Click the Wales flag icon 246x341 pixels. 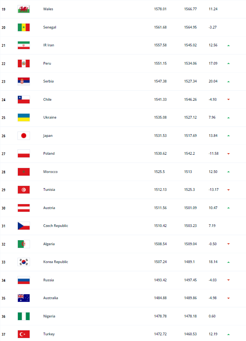[24, 9]
